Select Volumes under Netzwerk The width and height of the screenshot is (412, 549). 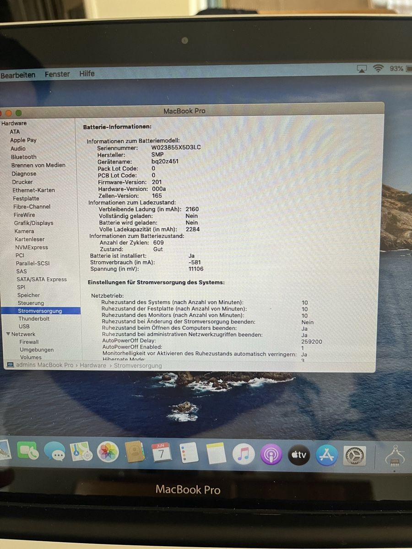pyautogui.click(x=31, y=357)
